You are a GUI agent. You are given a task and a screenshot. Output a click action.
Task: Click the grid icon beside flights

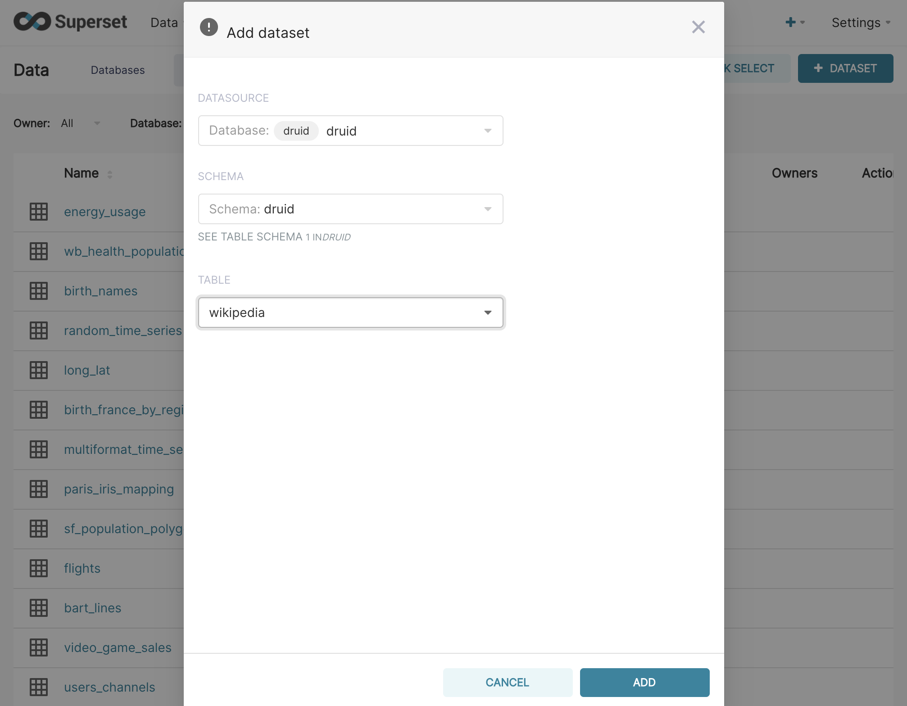[39, 568]
